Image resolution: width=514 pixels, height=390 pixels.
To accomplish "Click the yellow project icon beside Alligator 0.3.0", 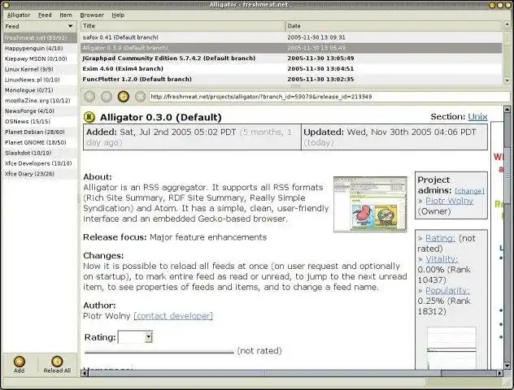I will (89, 117).
